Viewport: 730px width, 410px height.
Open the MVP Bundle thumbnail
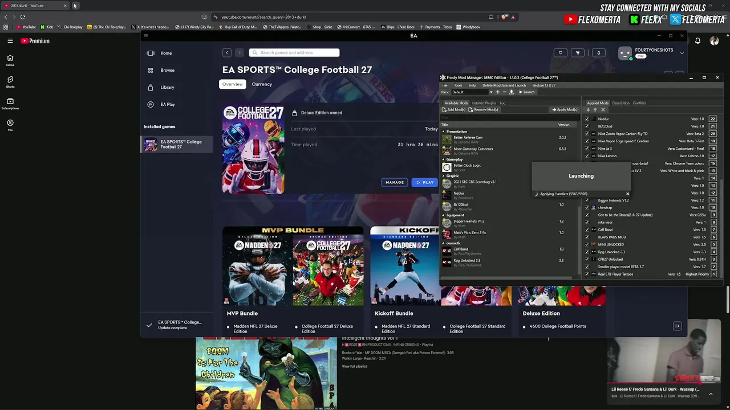pyautogui.click(x=293, y=266)
